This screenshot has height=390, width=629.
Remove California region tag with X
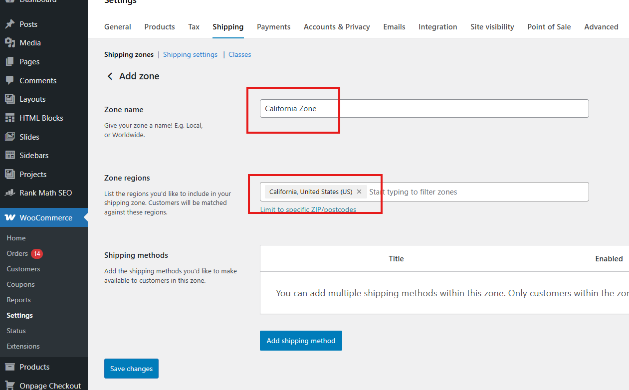tap(359, 192)
